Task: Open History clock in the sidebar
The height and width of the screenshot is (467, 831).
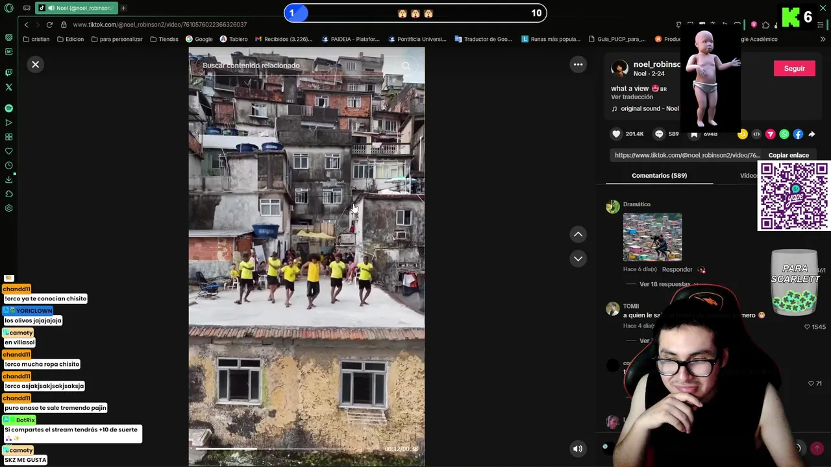Action: [9, 165]
